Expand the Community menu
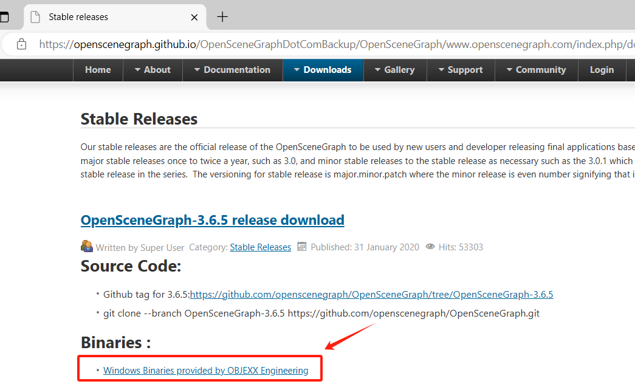Viewport: 635px width, 384px height. coord(536,70)
